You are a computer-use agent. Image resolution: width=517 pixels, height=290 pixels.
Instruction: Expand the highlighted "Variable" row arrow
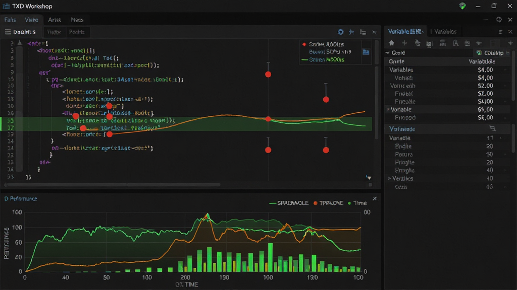coord(388,109)
